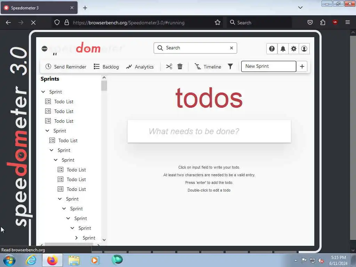The image size is (356, 267).
Task: Click the What needs to be done field
Action: [209, 131]
